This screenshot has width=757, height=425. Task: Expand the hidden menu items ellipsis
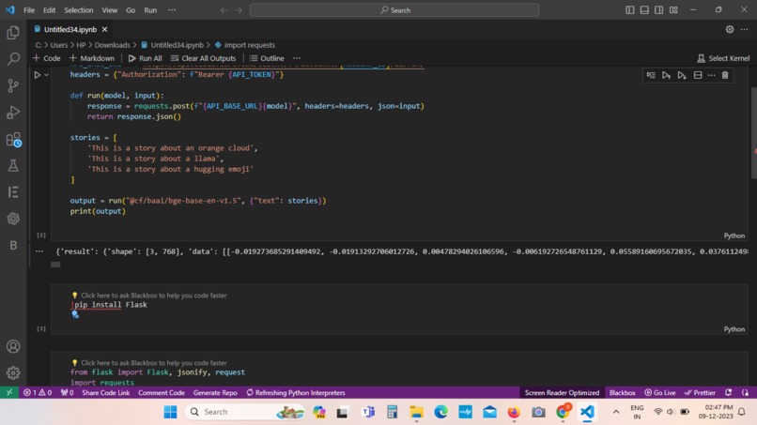pos(172,10)
